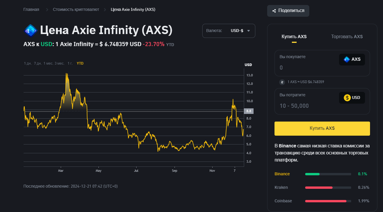Screen dimensions: 383x212
Task: Click the Axie Infinity logo beside the title
Action: (x=31, y=30)
